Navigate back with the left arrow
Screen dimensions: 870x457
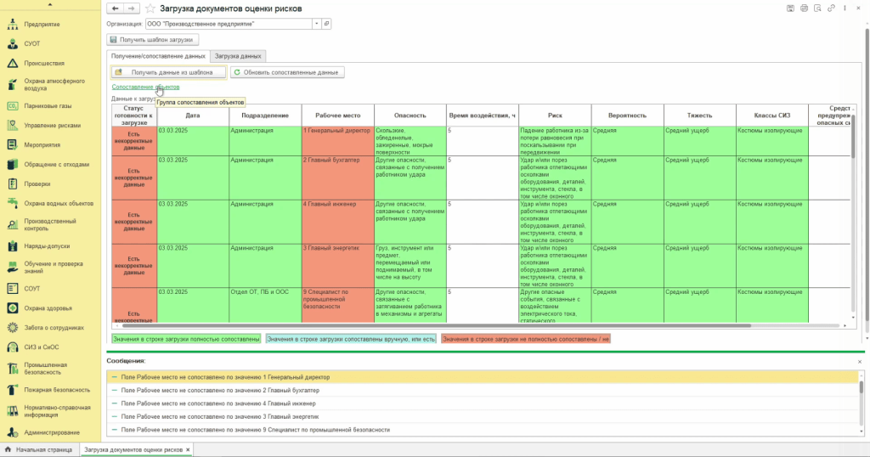[x=115, y=8]
